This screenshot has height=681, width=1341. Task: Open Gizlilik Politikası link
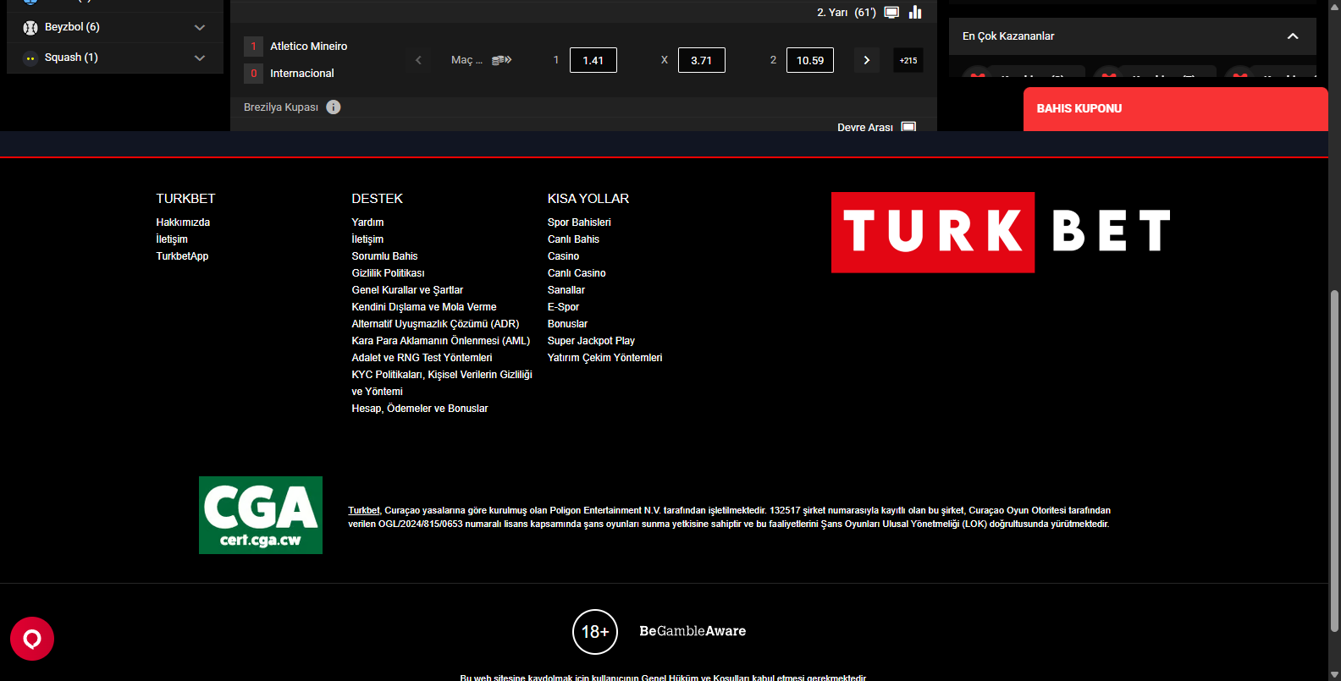click(x=388, y=273)
